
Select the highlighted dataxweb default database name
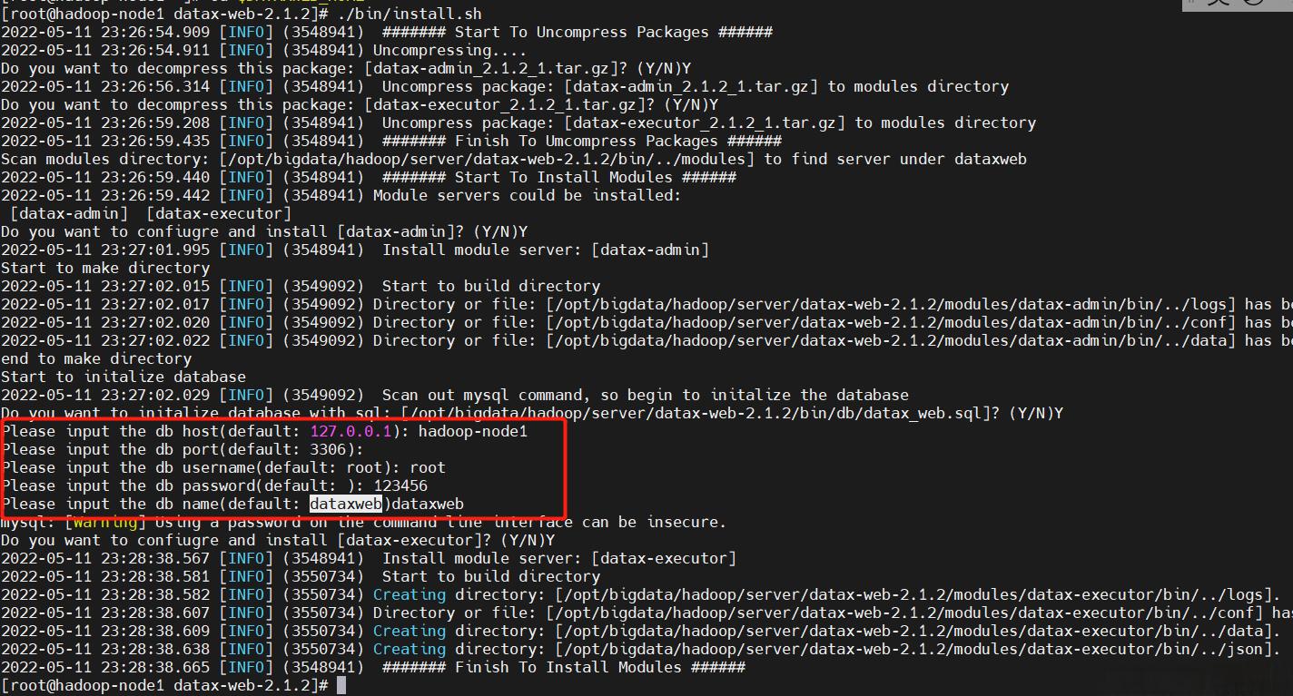pyautogui.click(x=346, y=504)
